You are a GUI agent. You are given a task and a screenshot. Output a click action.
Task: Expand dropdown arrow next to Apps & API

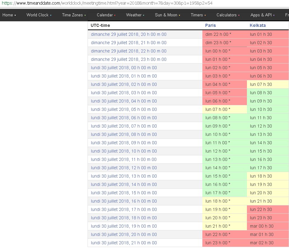tap(274, 15)
